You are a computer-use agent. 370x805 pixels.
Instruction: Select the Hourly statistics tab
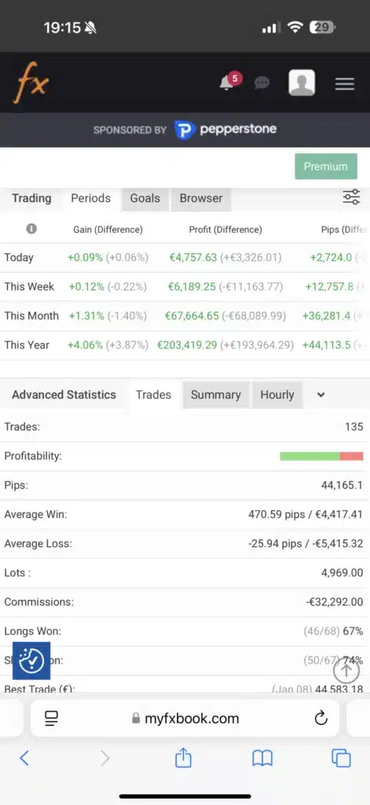point(277,395)
